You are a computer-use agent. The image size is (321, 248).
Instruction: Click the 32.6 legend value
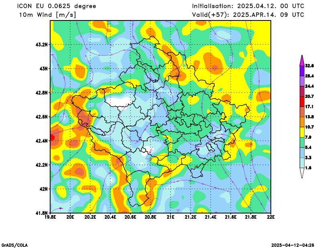pyautogui.click(x=309, y=66)
